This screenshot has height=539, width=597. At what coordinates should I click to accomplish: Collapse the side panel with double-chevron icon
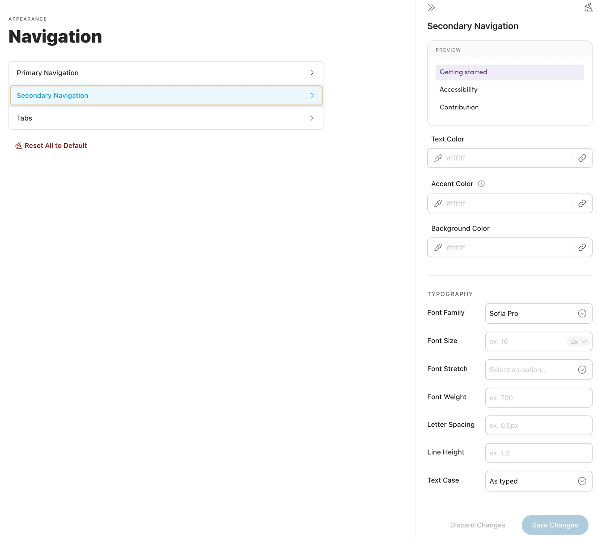[x=431, y=7]
